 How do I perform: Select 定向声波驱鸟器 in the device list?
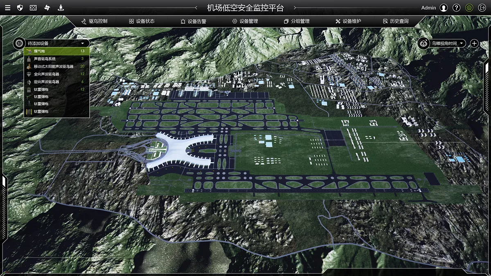pyautogui.click(x=56, y=81)
